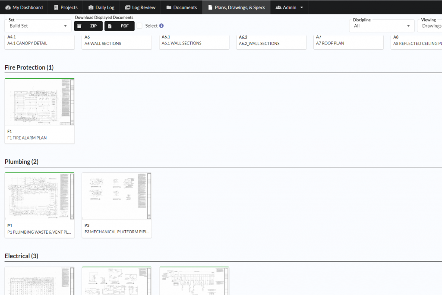Click the Select info icon

(x=161, y=25)
